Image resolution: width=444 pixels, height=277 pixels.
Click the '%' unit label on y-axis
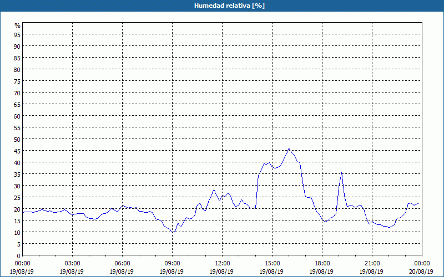[x=18, y=26]
